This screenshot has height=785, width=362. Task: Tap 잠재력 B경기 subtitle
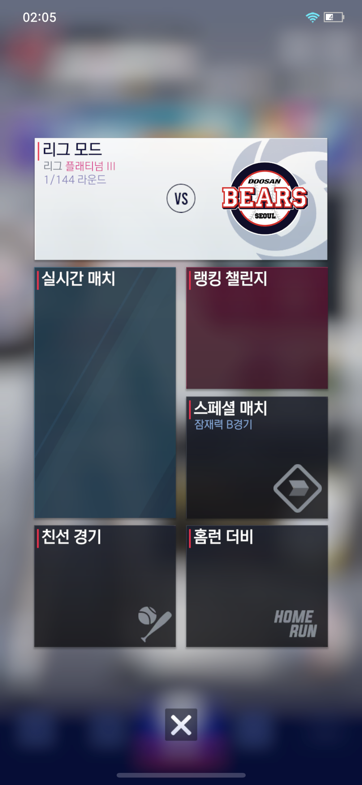tap(223, 424)
